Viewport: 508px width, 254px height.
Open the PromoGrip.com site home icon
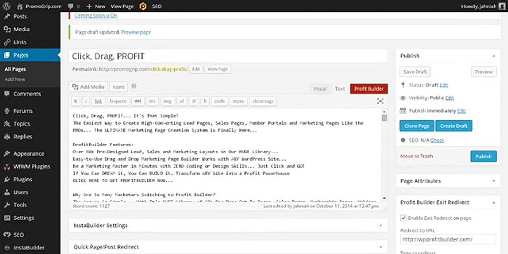(19, 6)
